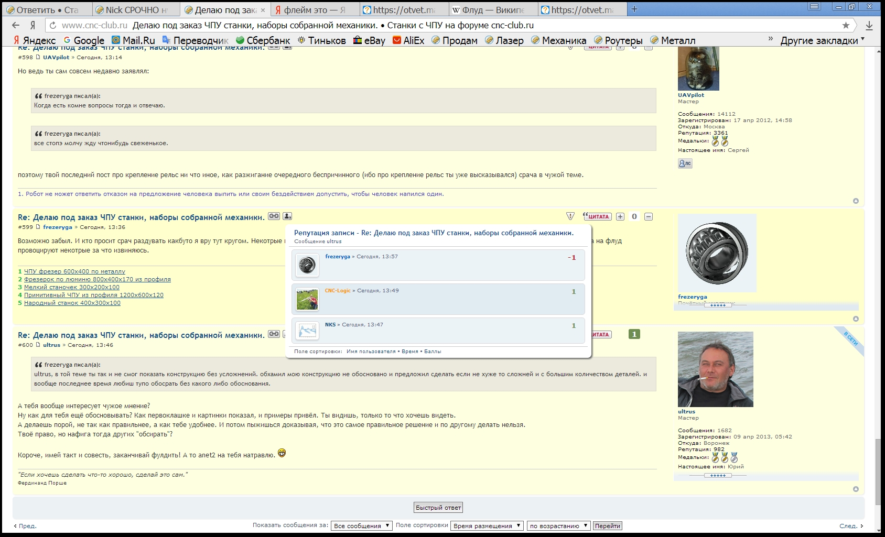This screenshot has height=537, width=885.
Task: Show hidden bookmarks with the chevron
Action: point(770,39)
